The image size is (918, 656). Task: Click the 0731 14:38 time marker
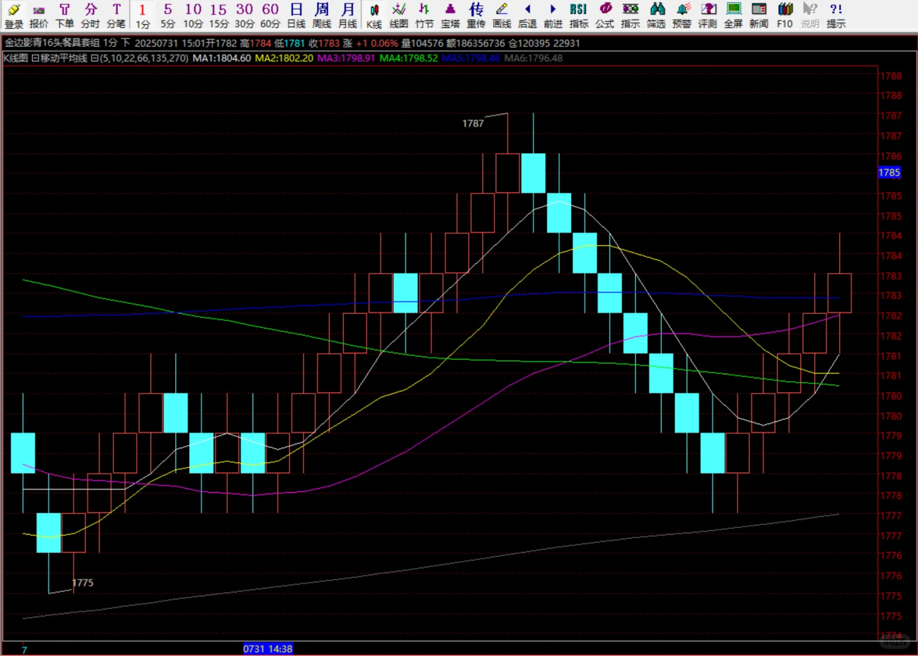(267, 649)
